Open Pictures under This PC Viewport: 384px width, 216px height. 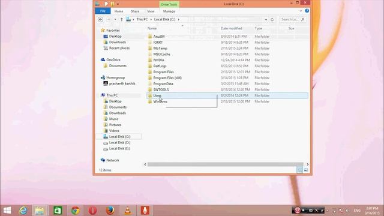pyautogui.click(x=115, y=125)
